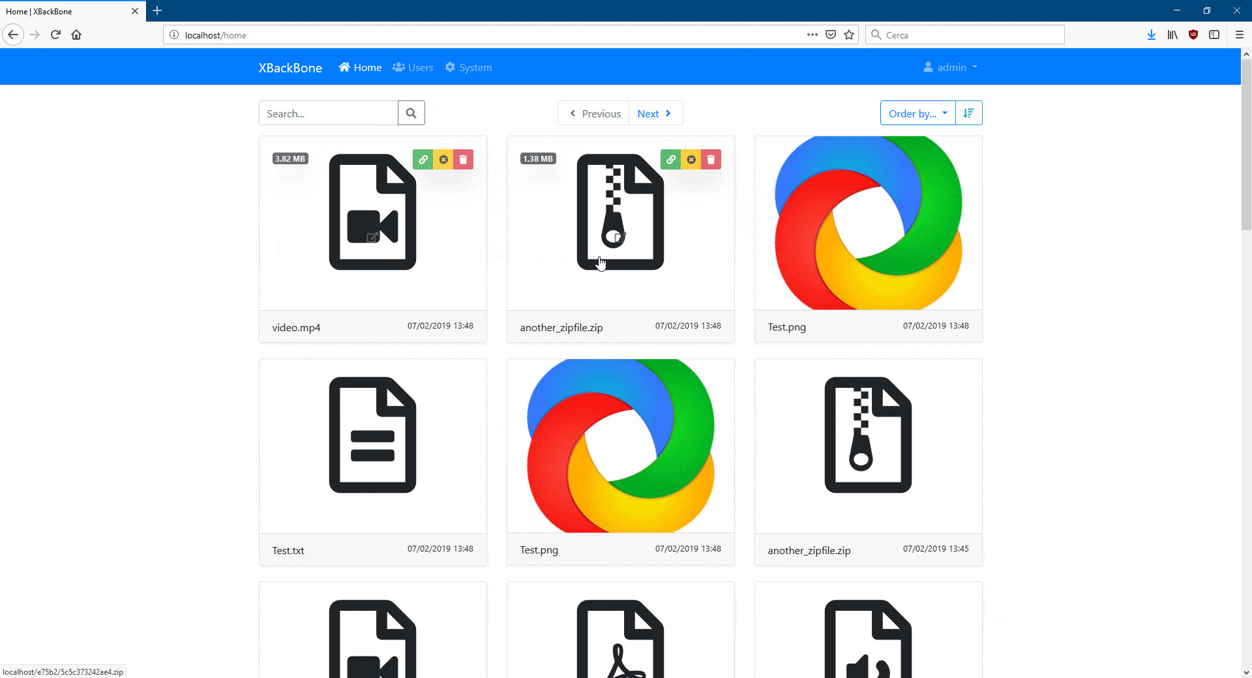Delete the 1.38 MB another_zipfile.zip
Image resolution: width=1252 pixels, height=678 pixels.
pos(711,159)
